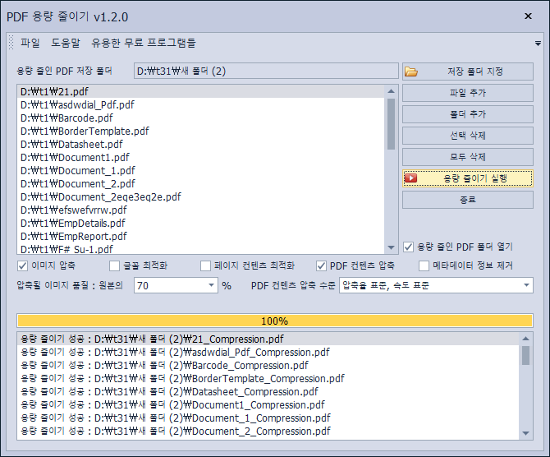Click the result log scroll-up arrow

[x=525, y=339]
